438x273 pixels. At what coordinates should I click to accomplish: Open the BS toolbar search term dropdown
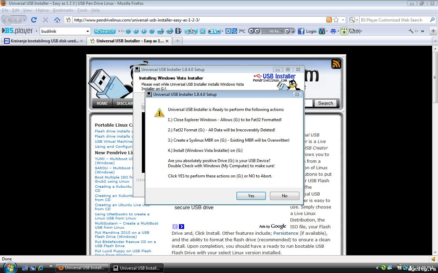click(x=88, y=31)
